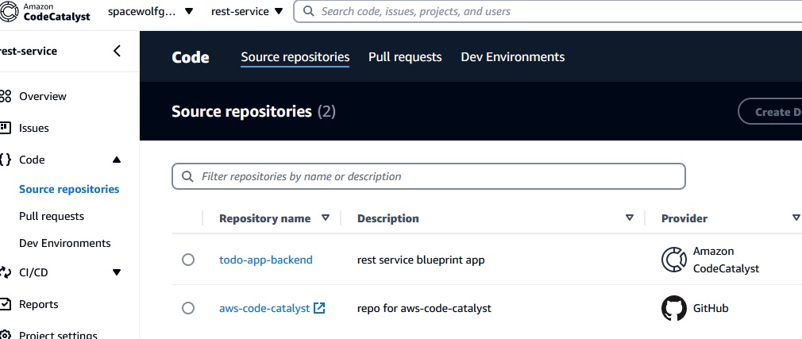
Task: Select Pull requests in sidebar
Action: [x=52, y=216]
